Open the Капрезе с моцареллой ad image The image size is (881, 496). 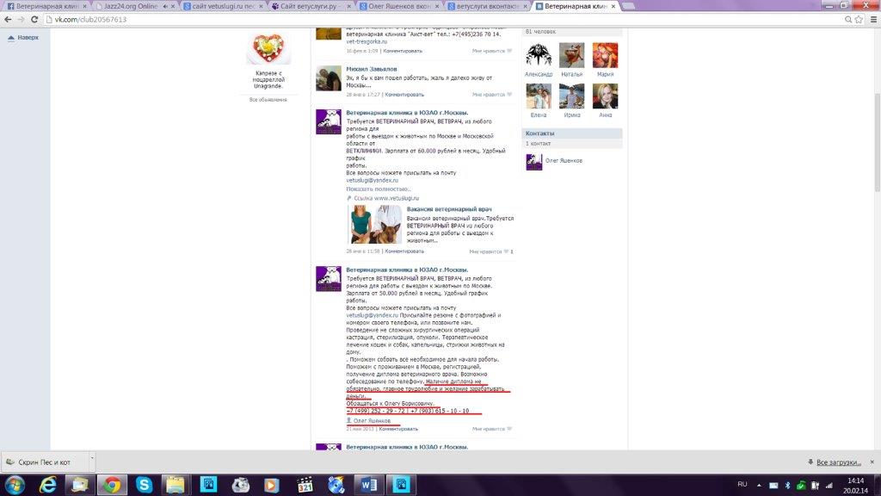268,48
